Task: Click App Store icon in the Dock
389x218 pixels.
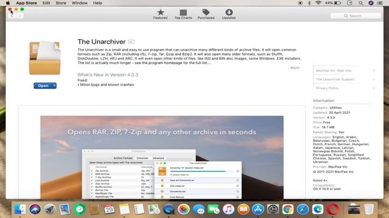Action: click(x=258, y=209)
